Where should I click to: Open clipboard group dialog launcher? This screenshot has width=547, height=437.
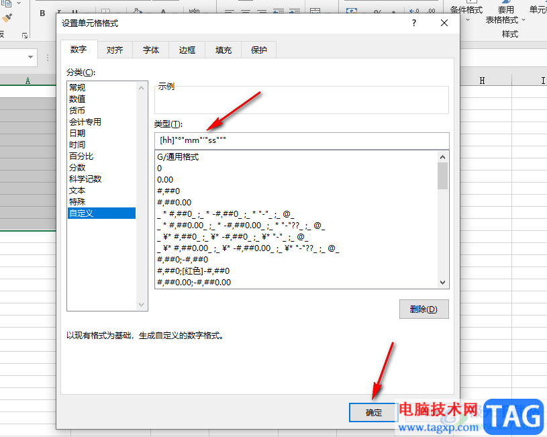pyautogui.click(x=25, y=36)
